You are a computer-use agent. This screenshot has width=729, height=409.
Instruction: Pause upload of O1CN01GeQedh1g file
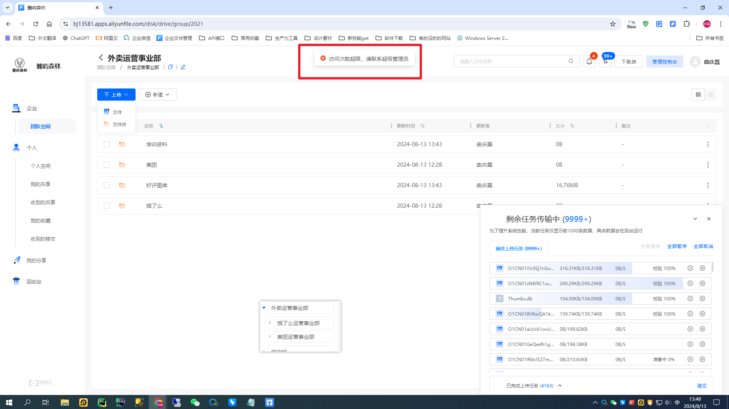click(690, 344)
